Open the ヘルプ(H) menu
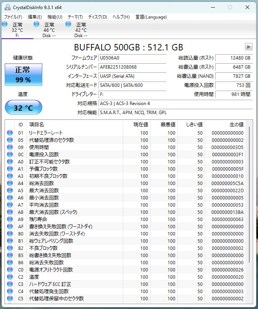The width and height of the screenshot is (258, 309). [121, 17]
